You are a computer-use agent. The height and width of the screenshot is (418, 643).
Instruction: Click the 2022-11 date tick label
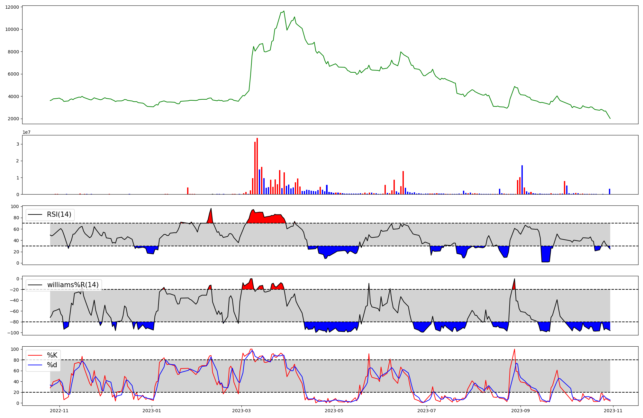pyautogui.click(x=59, y=410)
